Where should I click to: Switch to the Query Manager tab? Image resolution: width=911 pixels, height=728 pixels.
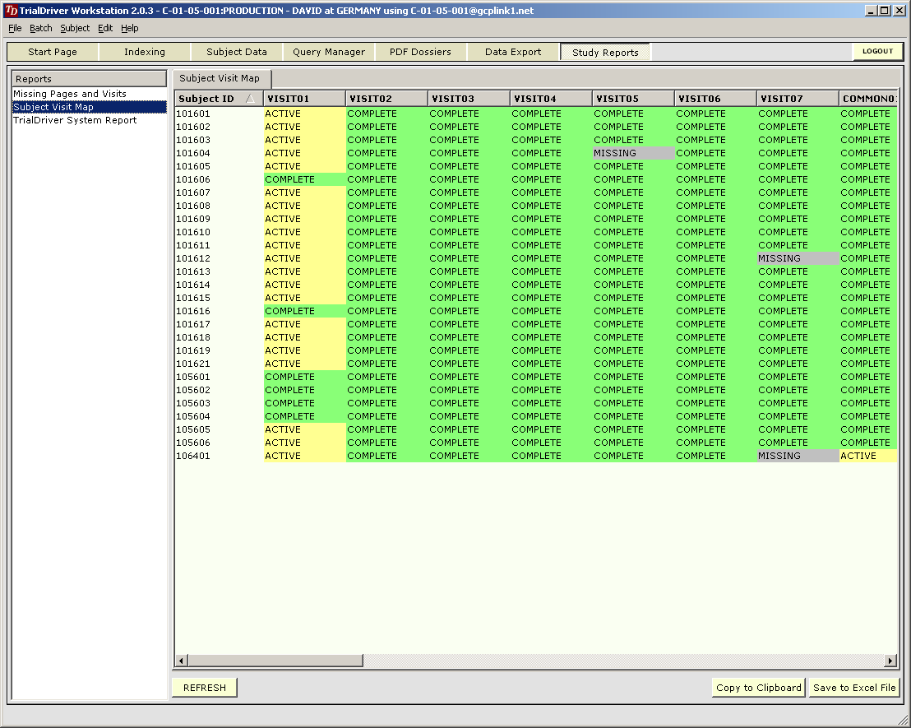[x=329, y=52]
